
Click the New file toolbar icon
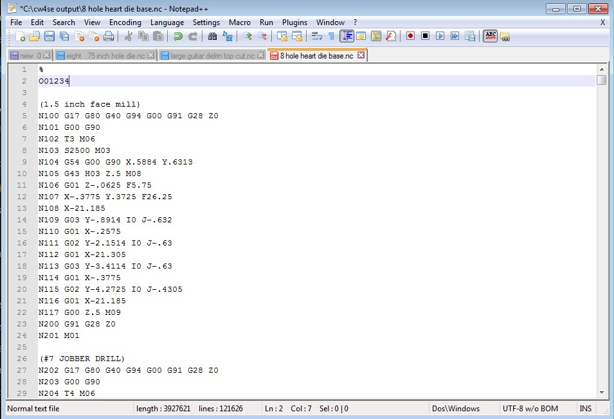coord(21,37)
